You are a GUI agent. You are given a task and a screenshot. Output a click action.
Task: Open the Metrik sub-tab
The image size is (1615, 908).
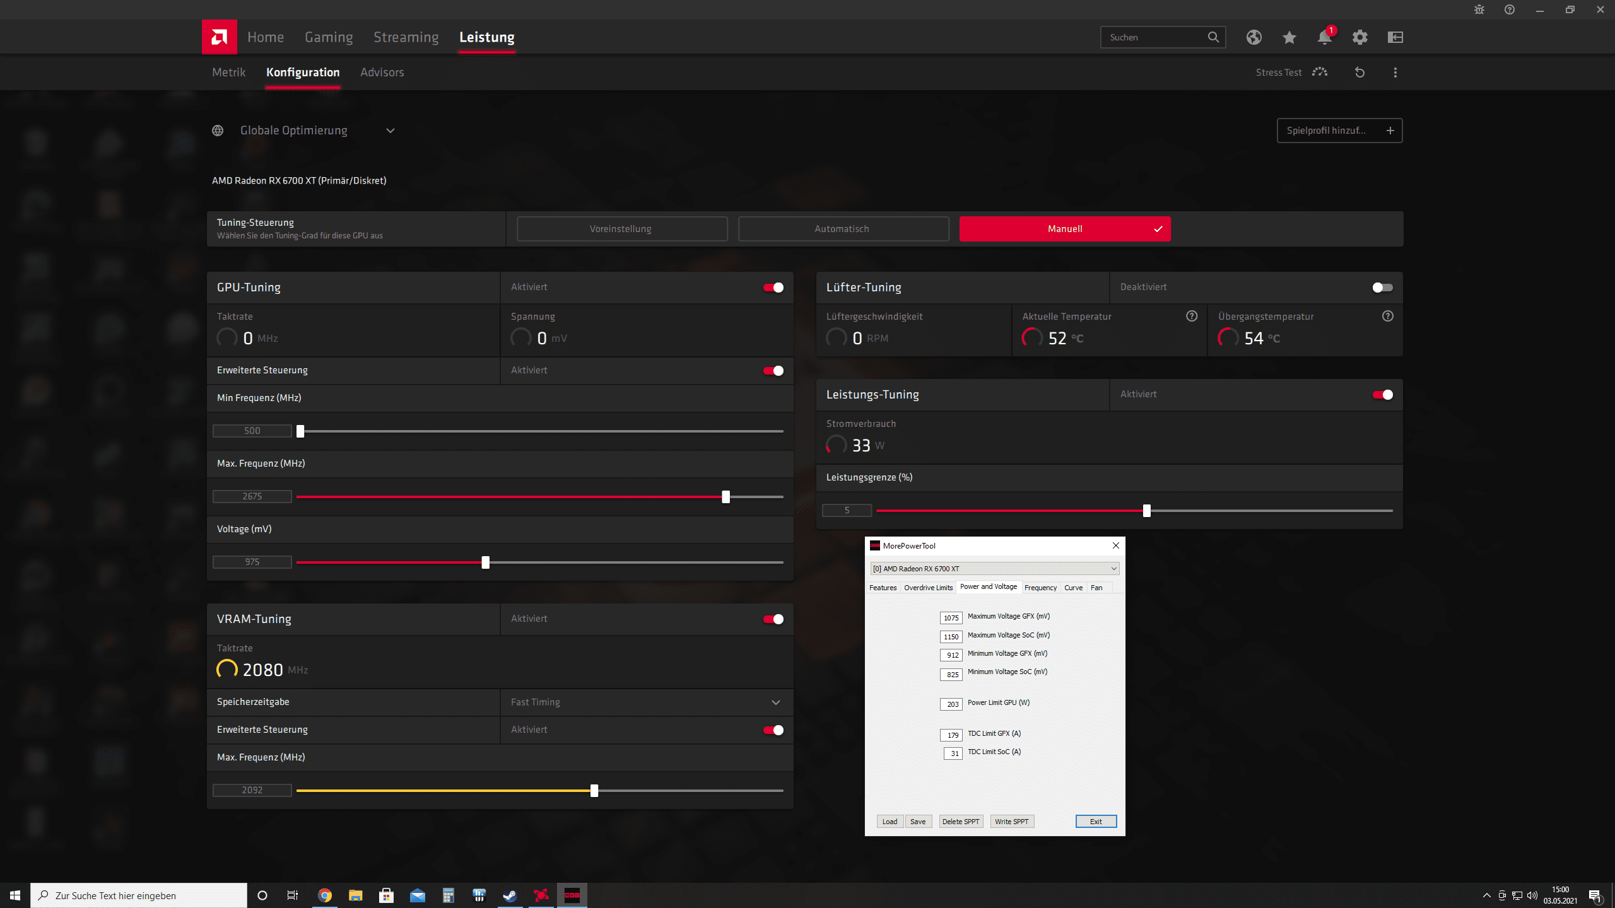click(228, 73)
